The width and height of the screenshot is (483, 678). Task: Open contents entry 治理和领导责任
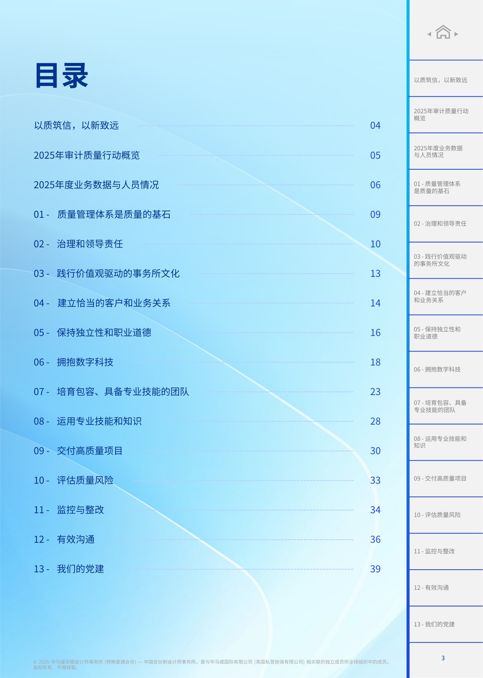90,244
